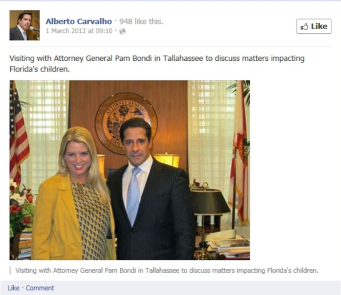The image size is (341, 295).
Task: Click the post text mentioning Tallahassee
Action: 157,64
